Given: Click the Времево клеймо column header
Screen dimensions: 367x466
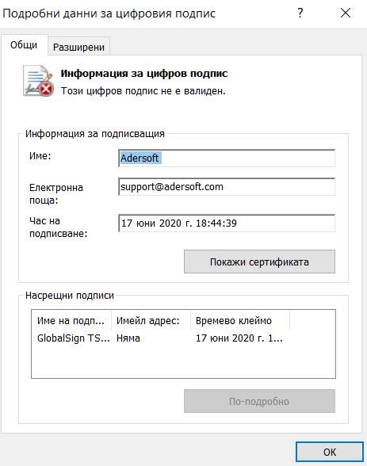Looking at the screenshot, I should pyautogui.click(x=240, y=321).
